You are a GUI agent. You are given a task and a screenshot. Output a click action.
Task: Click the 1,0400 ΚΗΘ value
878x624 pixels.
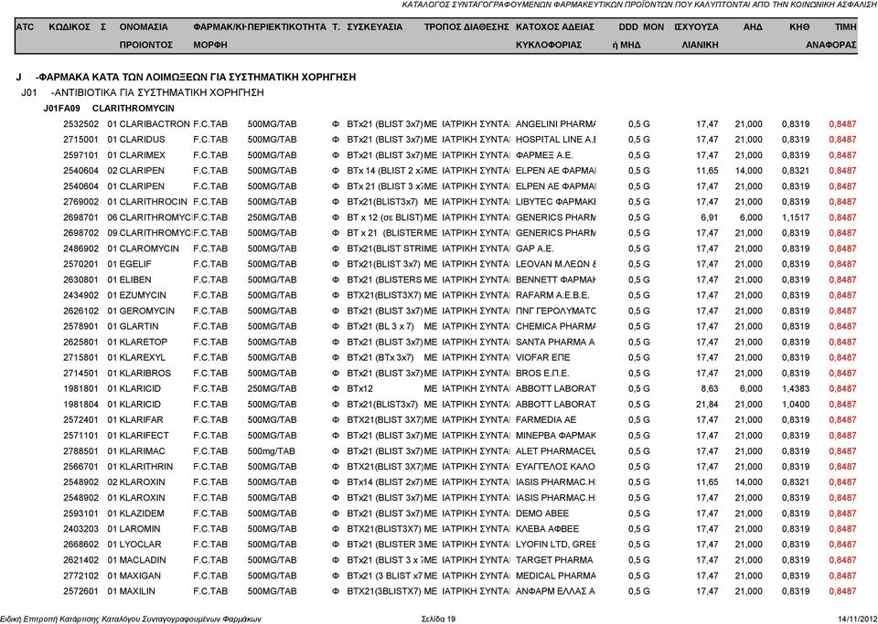(x=796, y=405)
